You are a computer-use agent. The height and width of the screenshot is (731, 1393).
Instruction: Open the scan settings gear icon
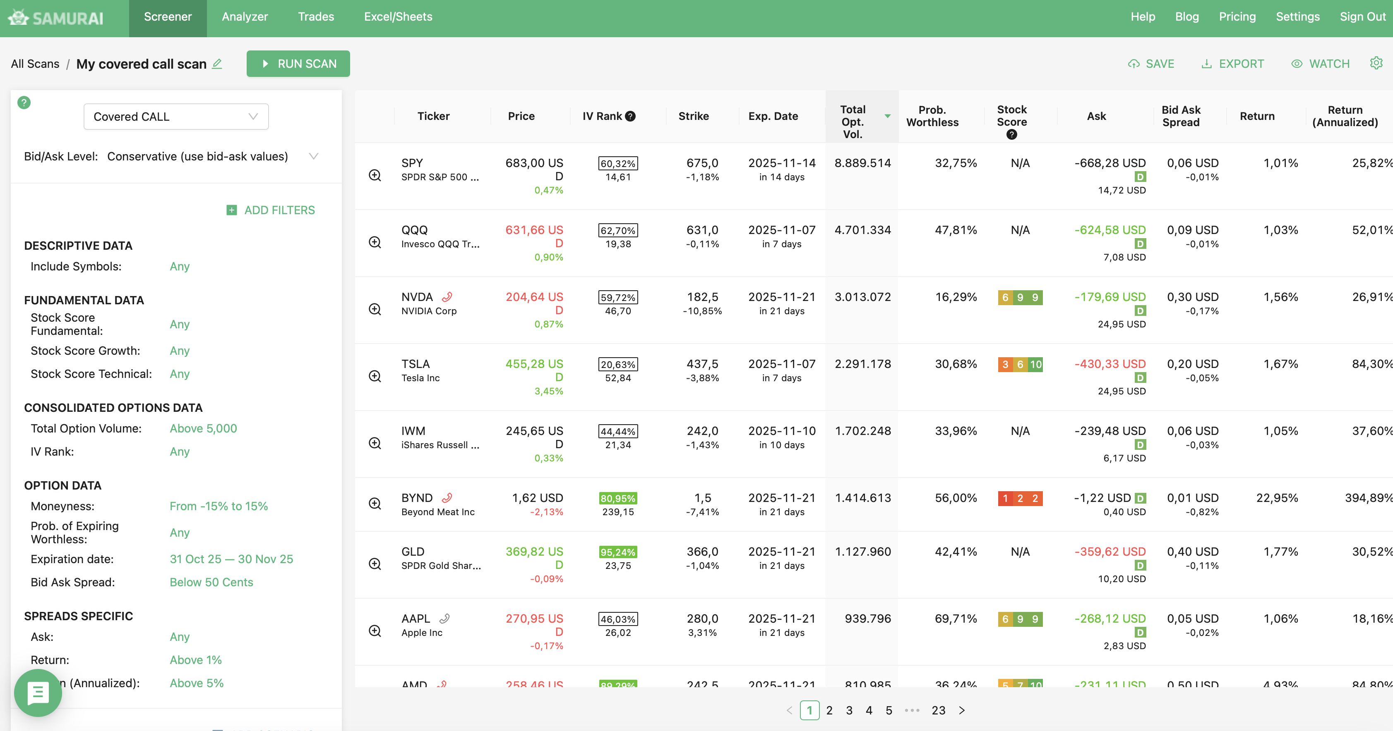(x=1376, y=63)
